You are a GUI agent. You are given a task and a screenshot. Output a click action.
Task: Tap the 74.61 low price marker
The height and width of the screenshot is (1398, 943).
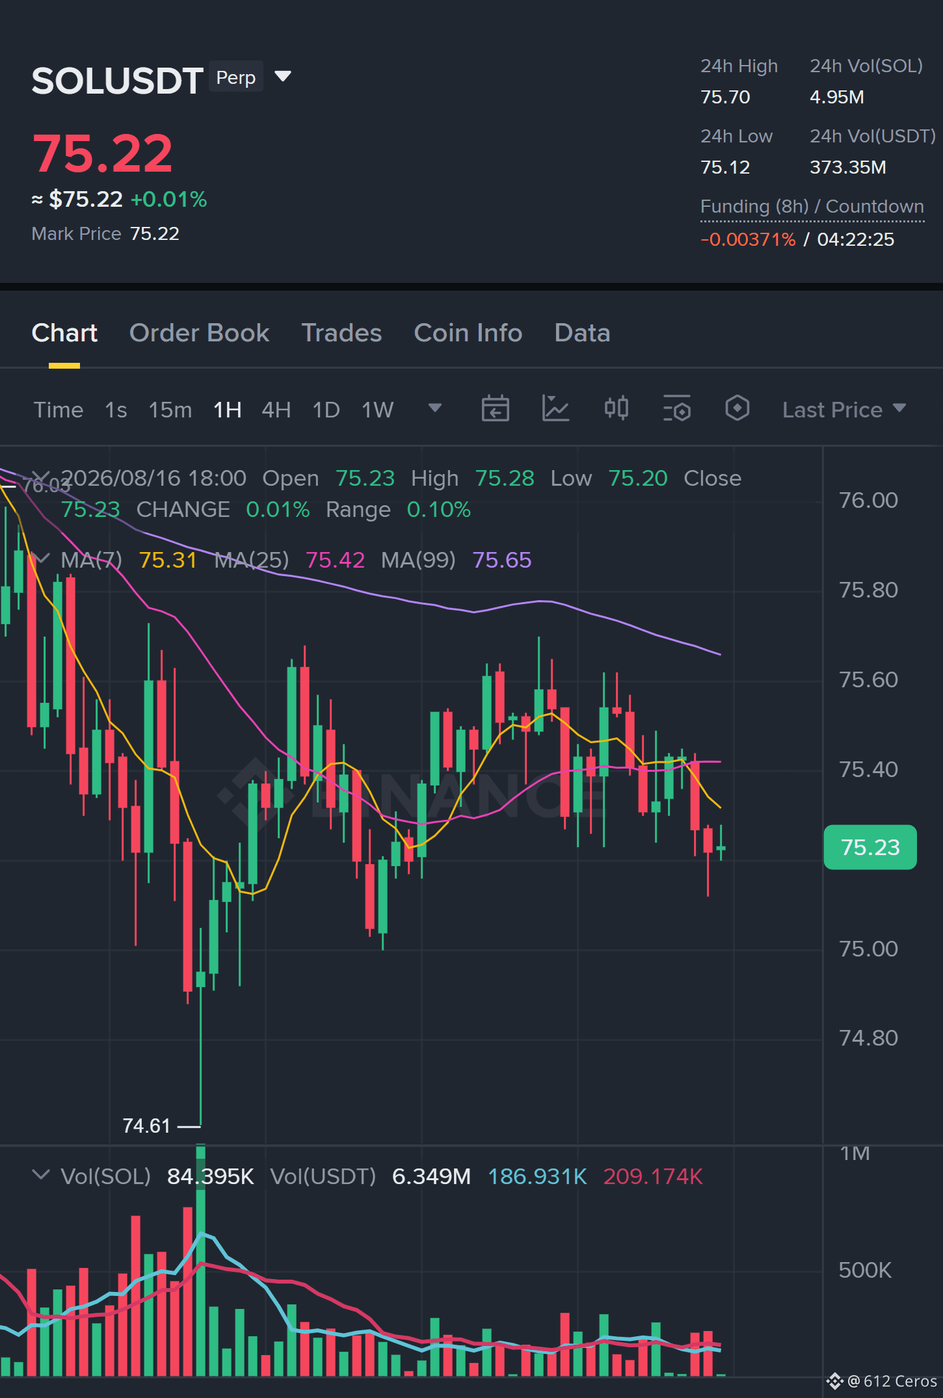(x=146, y=1126)
